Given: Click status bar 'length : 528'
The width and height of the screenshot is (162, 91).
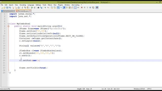Looking at the screenshot, I should (x=81, y=89).
